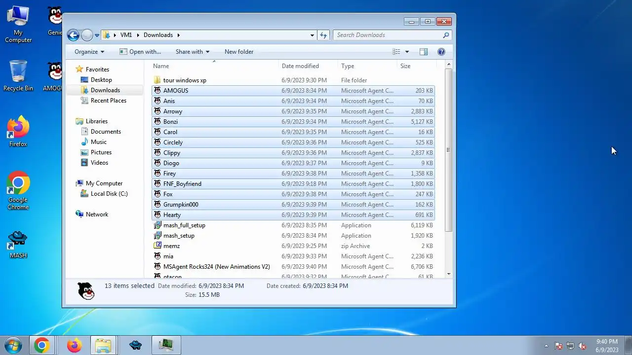Image resolution: width=632 pixels, height=355 pixels.
Task: Sort by Type column header
Action: coord(348,66)
